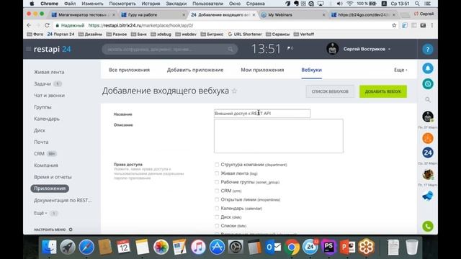Open iTunes from the Dock
This screenshot has height=259, width=461.
coord(198,247)
